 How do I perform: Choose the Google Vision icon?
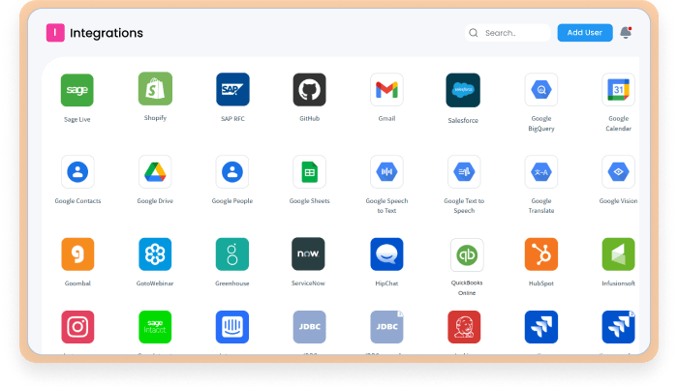pyautogui.click(x=618, y=172)
